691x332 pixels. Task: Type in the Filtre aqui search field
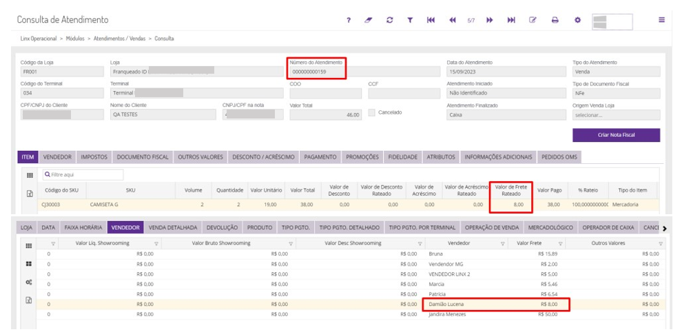(83, 175)
